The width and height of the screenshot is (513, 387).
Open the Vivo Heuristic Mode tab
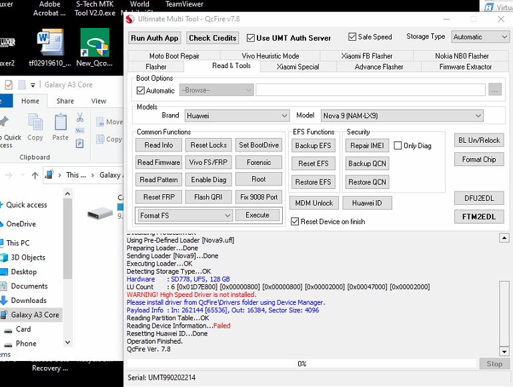(270, 56)
